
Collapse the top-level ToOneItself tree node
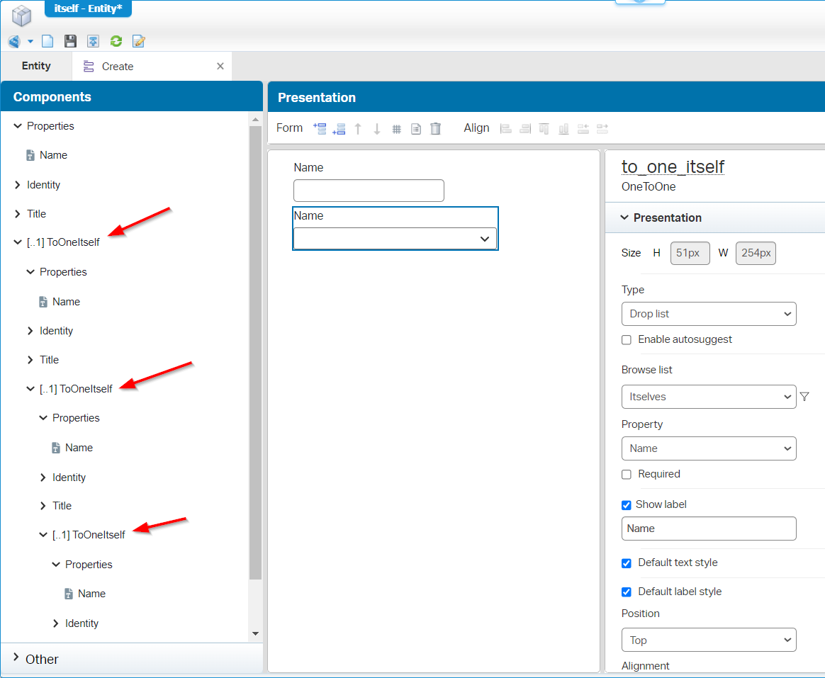pyautogui.click(x=18, y=242)
